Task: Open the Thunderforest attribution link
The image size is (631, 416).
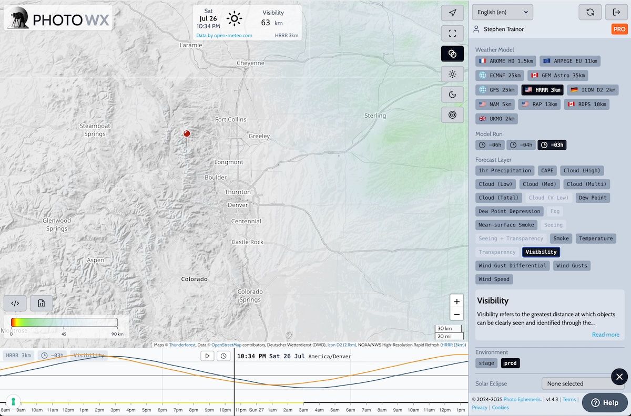Action: pyautogui.click(x=182, y=345)
